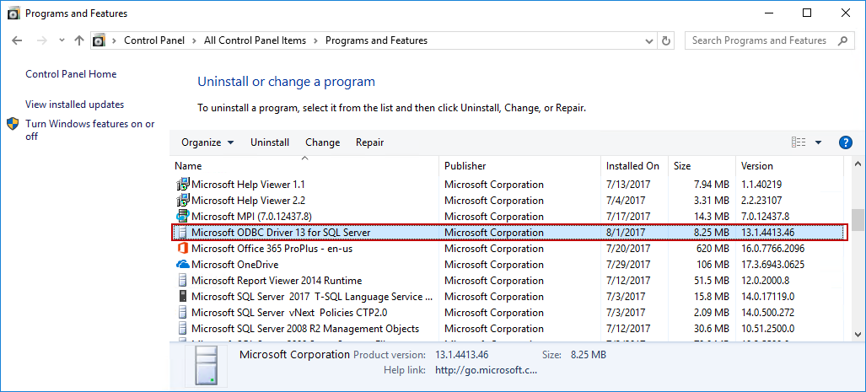
Task: Click the change view icon in toolbar
Action: click(799, 142)
